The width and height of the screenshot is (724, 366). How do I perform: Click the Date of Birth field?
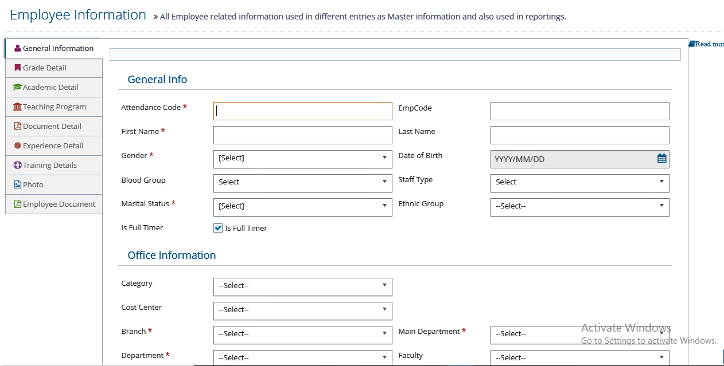(580, 159)
